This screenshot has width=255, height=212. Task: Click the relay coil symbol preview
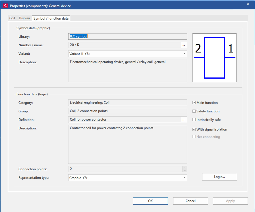tap(214, 58)
